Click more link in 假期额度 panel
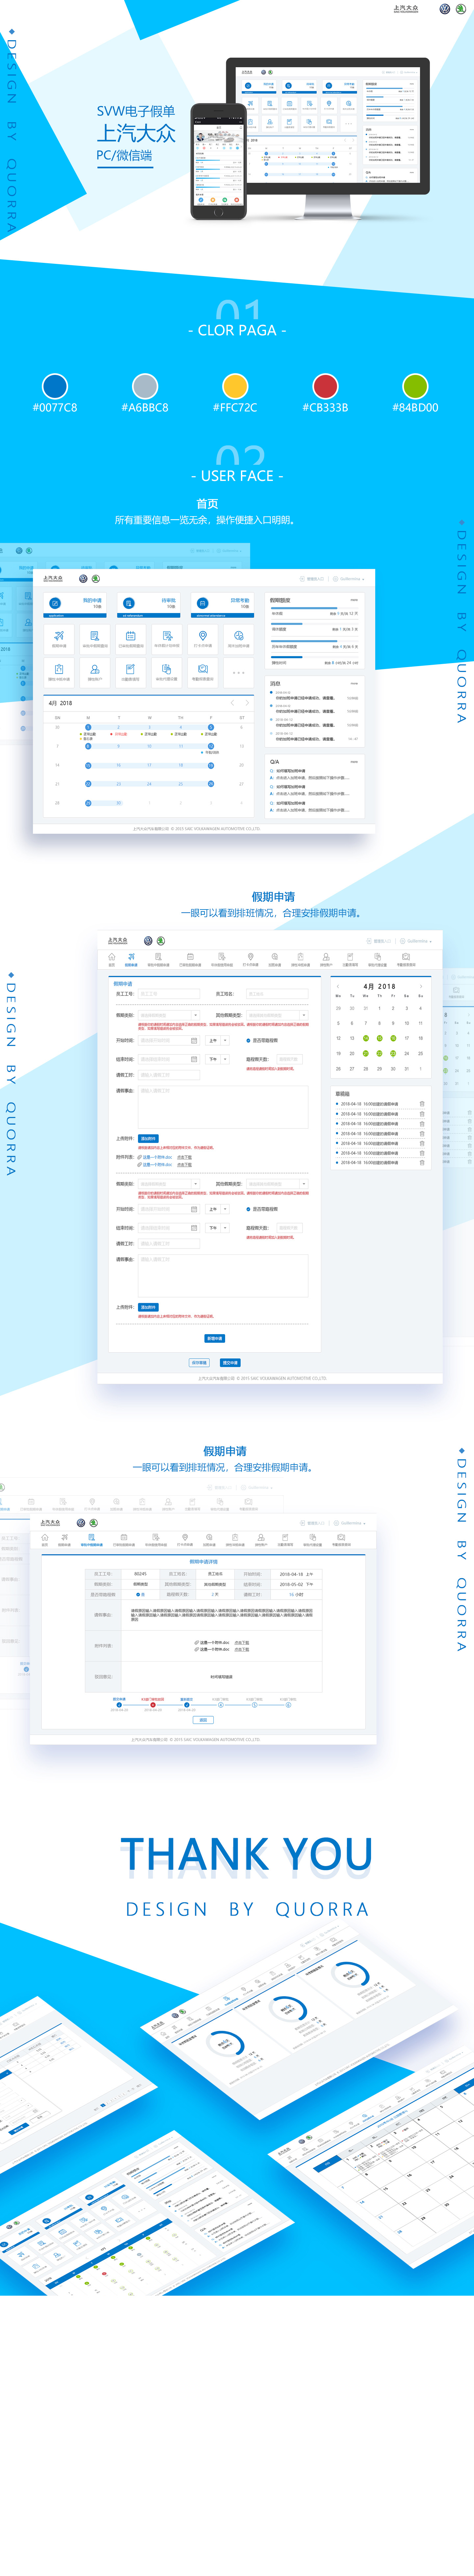This screenshot has width=474, height=2576. 354,600
